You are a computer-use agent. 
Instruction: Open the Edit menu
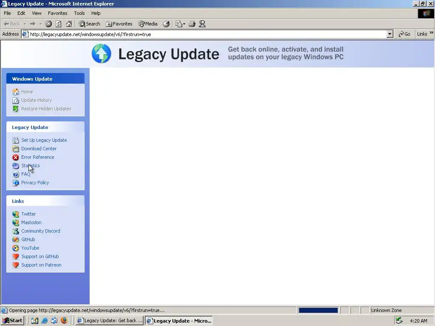tap(21, 13)
